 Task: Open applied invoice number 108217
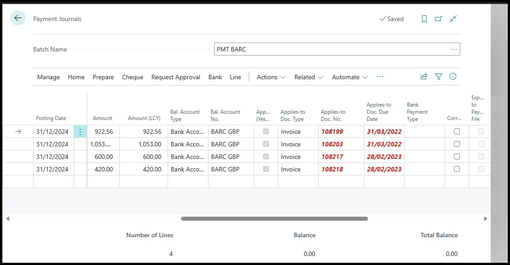tap(332, 157)
